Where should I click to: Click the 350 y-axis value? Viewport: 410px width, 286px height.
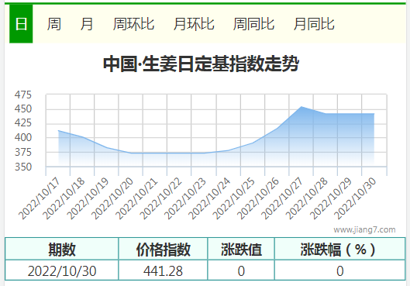[x=23, y=167]
